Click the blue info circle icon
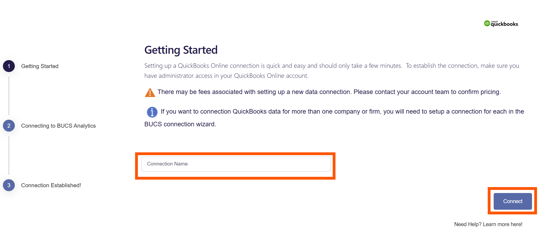This screenshot has width=541, height=233. coord(152,112)
